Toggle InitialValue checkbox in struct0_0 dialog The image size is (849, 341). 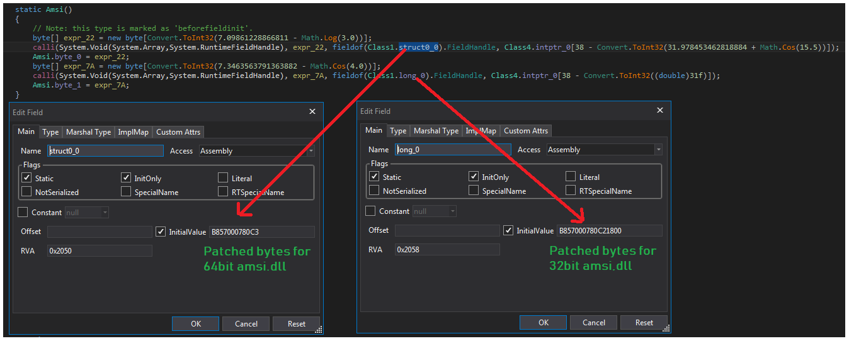click(160, 232)
